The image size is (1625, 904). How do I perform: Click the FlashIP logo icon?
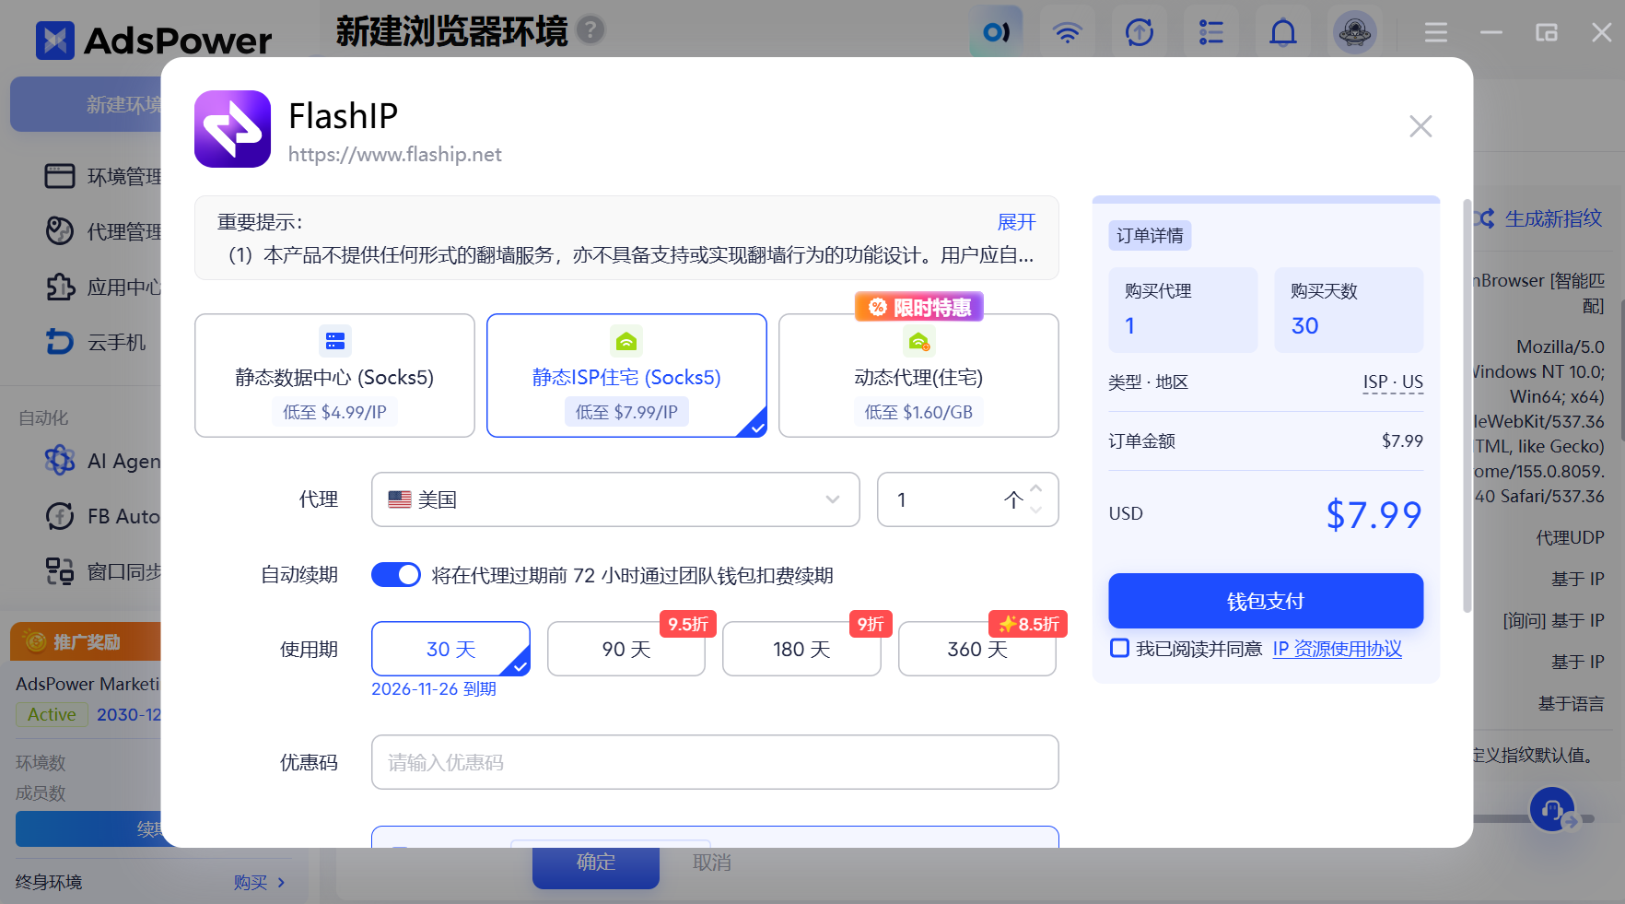click(x=232, y=129)
